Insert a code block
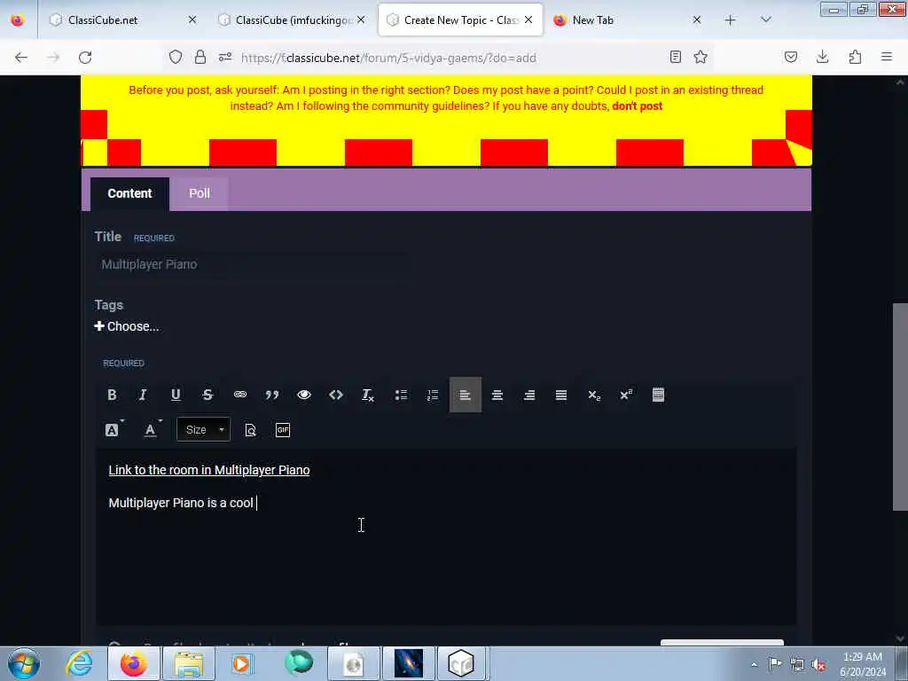Screen dimensions: 908x681 point(336,395)
